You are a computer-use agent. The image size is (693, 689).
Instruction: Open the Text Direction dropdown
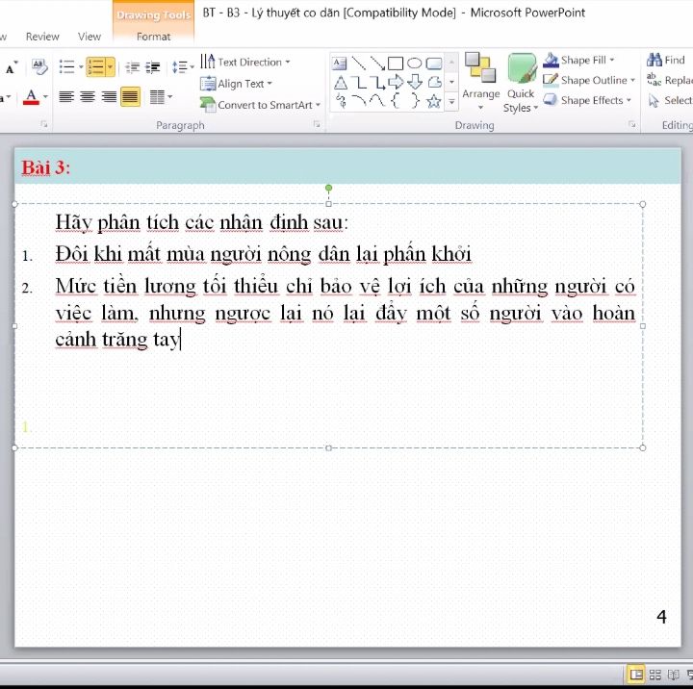pos(245,62)
